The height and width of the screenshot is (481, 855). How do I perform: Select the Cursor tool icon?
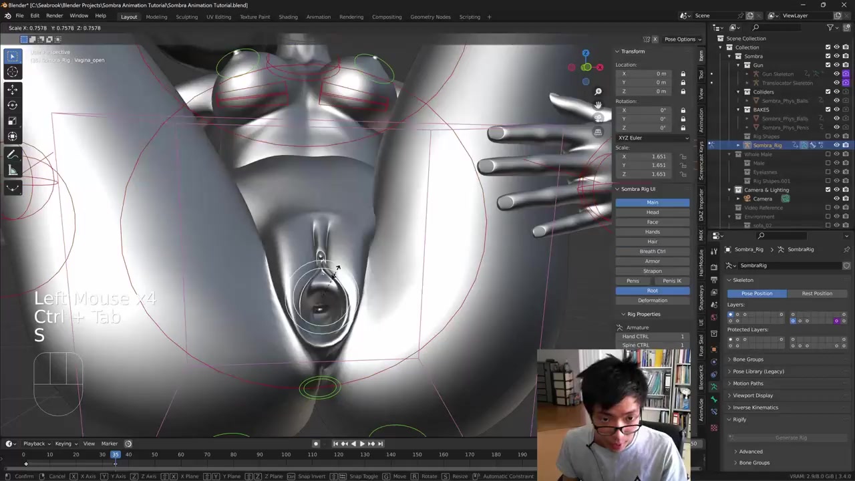(x=13, y=72)
